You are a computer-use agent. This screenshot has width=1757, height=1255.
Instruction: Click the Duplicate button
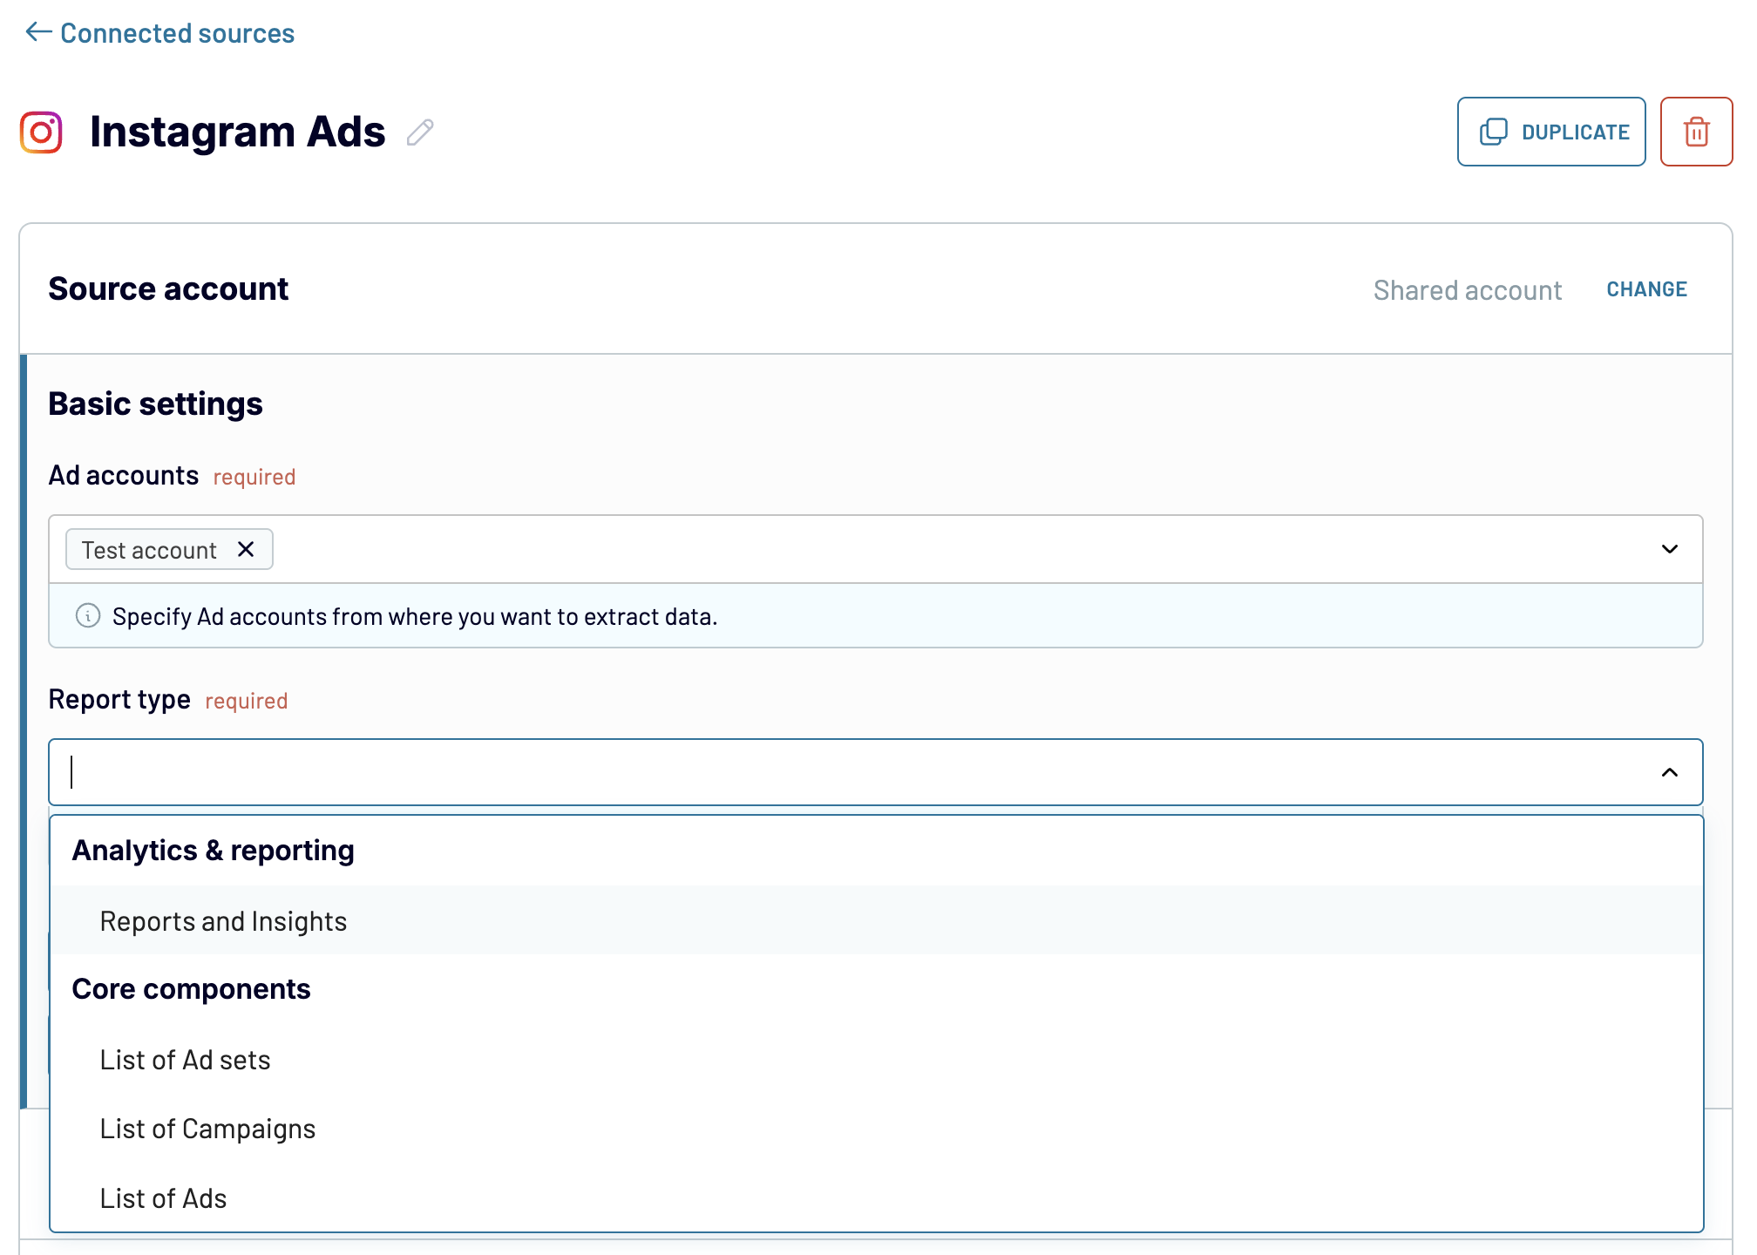coord(1551,132)
